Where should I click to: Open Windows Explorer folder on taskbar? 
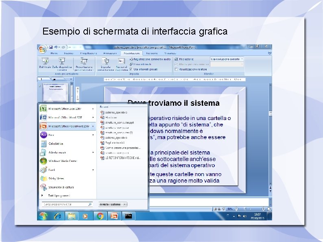72,216
